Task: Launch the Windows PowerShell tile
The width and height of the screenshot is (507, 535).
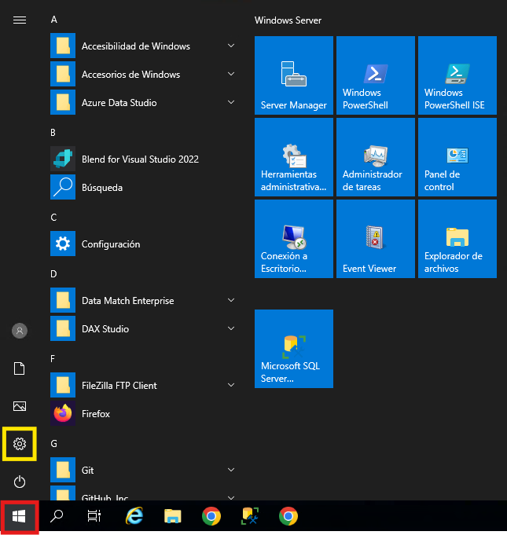Action: tap(376, 75)
